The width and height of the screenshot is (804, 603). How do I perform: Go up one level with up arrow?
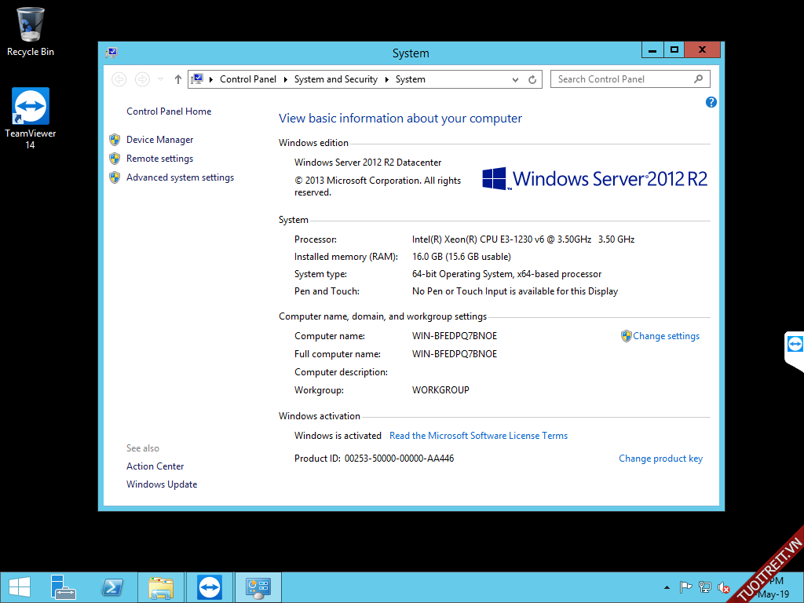(x=178, y=79)
